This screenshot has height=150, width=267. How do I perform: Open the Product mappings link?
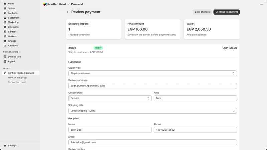click(17, 78)
